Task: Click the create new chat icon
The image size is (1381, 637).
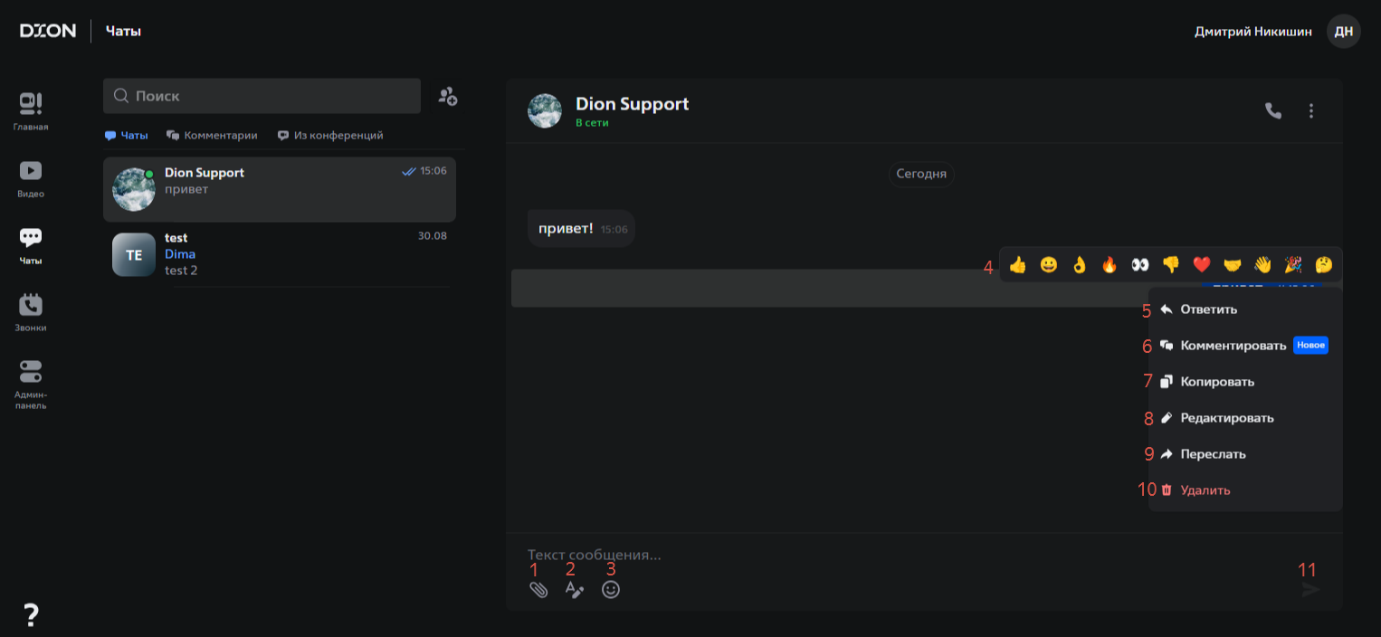Action: [x=448, y=96]
